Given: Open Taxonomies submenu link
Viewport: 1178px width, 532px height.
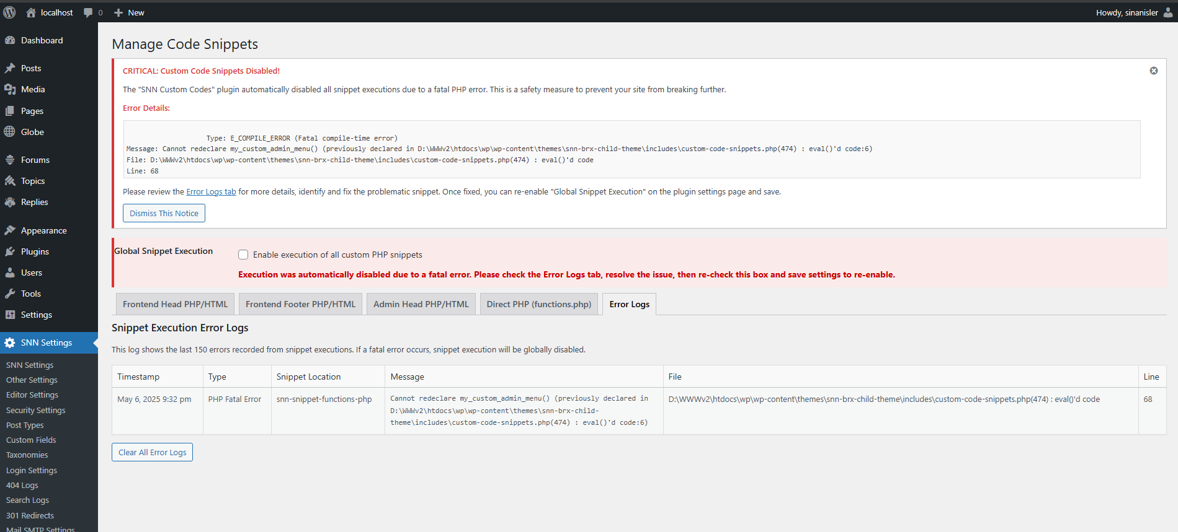Looking at the screenshot, I should 27,455.
